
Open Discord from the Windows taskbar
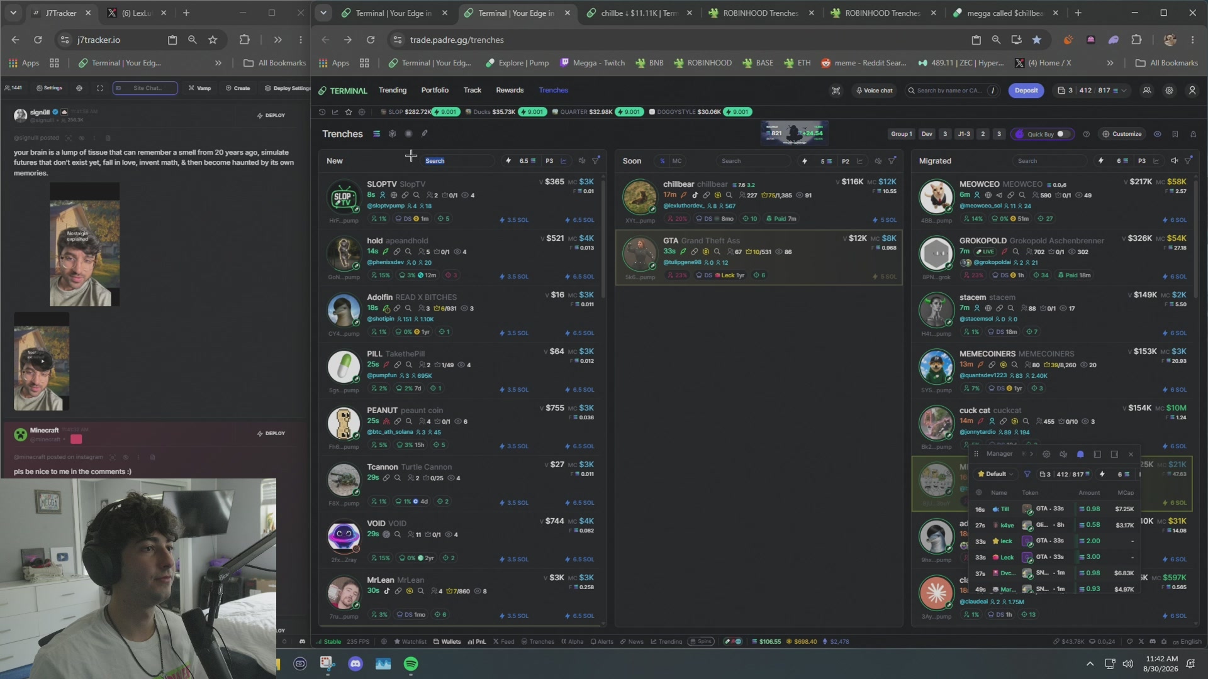click(355, 664)
